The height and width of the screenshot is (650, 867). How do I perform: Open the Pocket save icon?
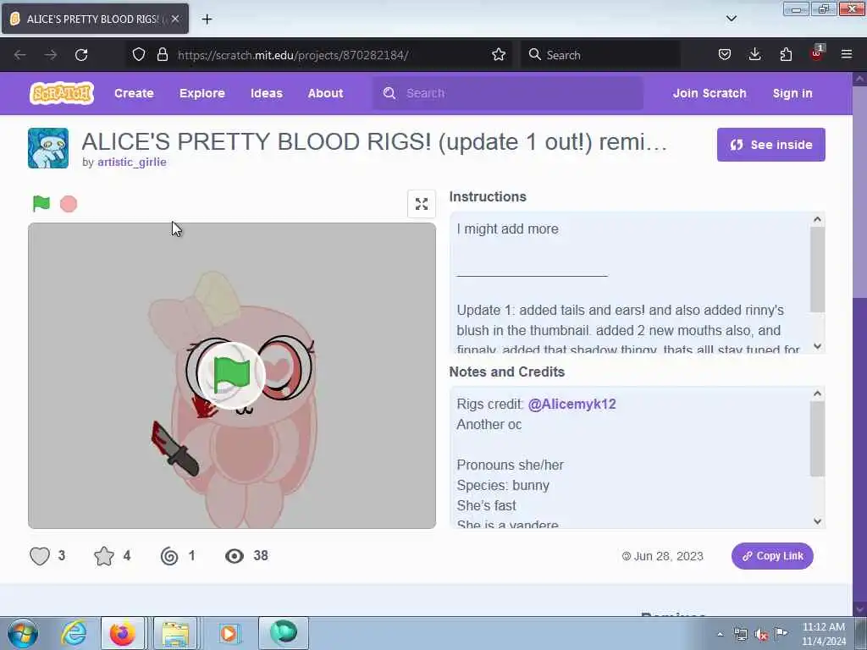coord(725,54)
